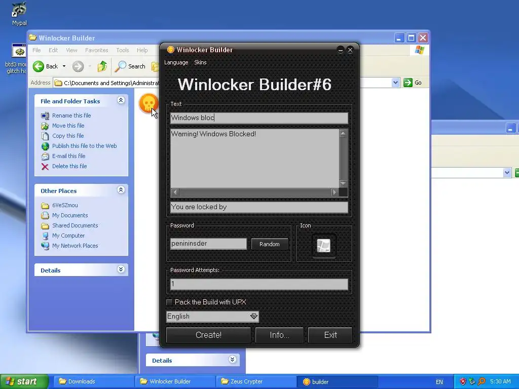Click the Create! button
This screenshot has height=389, width=519.
(x=208, y=335)
